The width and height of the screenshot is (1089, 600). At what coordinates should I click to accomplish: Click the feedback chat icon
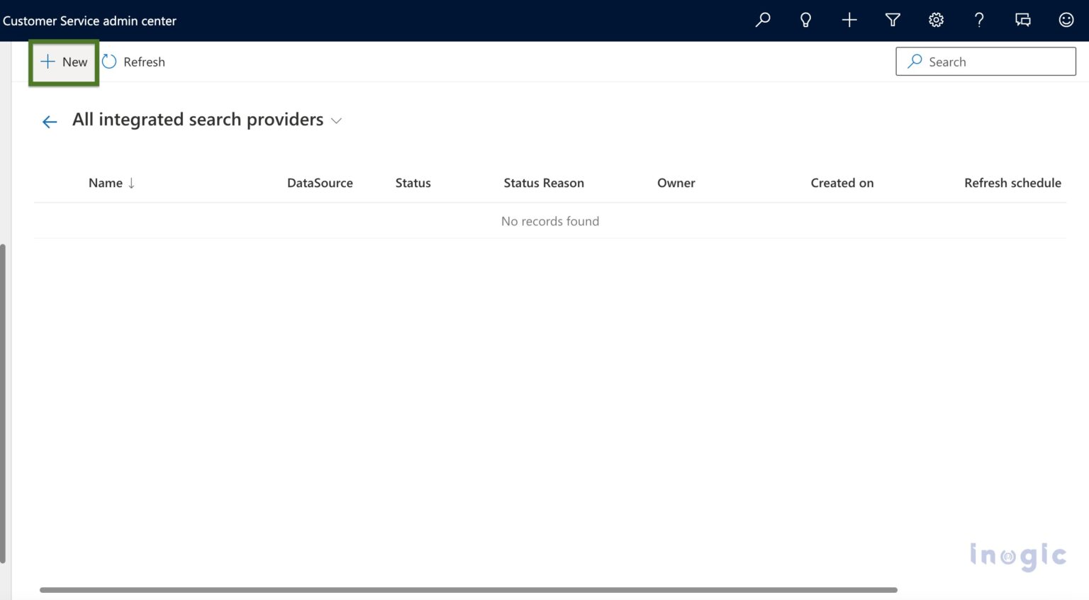(x=1023, y=20)
